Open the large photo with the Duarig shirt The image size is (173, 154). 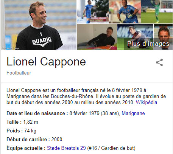pos(39,25)
